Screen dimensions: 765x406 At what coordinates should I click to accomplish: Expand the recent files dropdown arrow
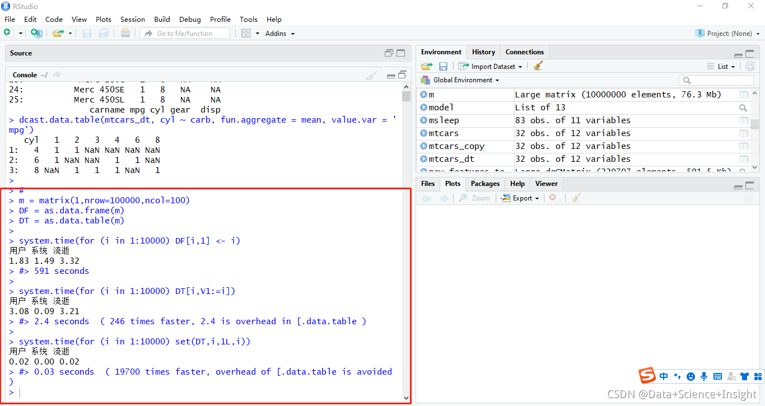[x=70, y=34]
